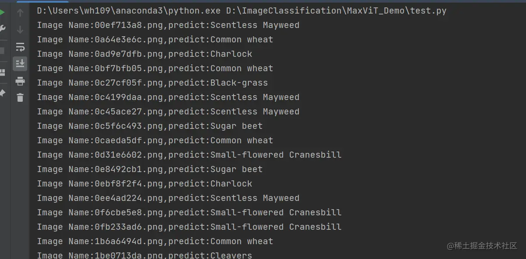Click the up stack trace arrow

20,13
